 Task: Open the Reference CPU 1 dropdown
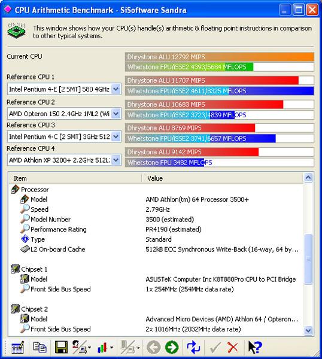click(116, 89)
